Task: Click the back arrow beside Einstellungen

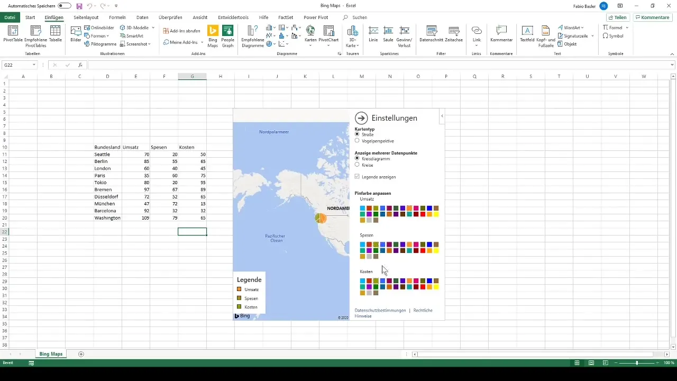Action: pos(361,118)
